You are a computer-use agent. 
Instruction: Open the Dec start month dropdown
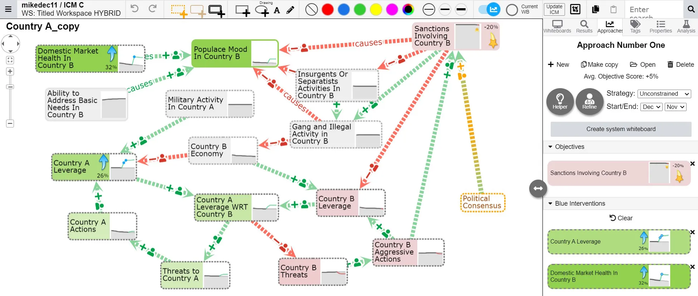pyautogui.click(x=651, y=107)
